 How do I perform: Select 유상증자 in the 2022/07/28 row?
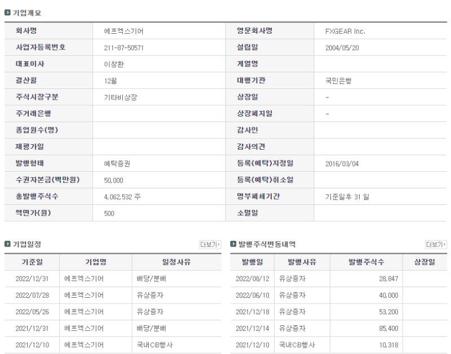pos(150,295)
